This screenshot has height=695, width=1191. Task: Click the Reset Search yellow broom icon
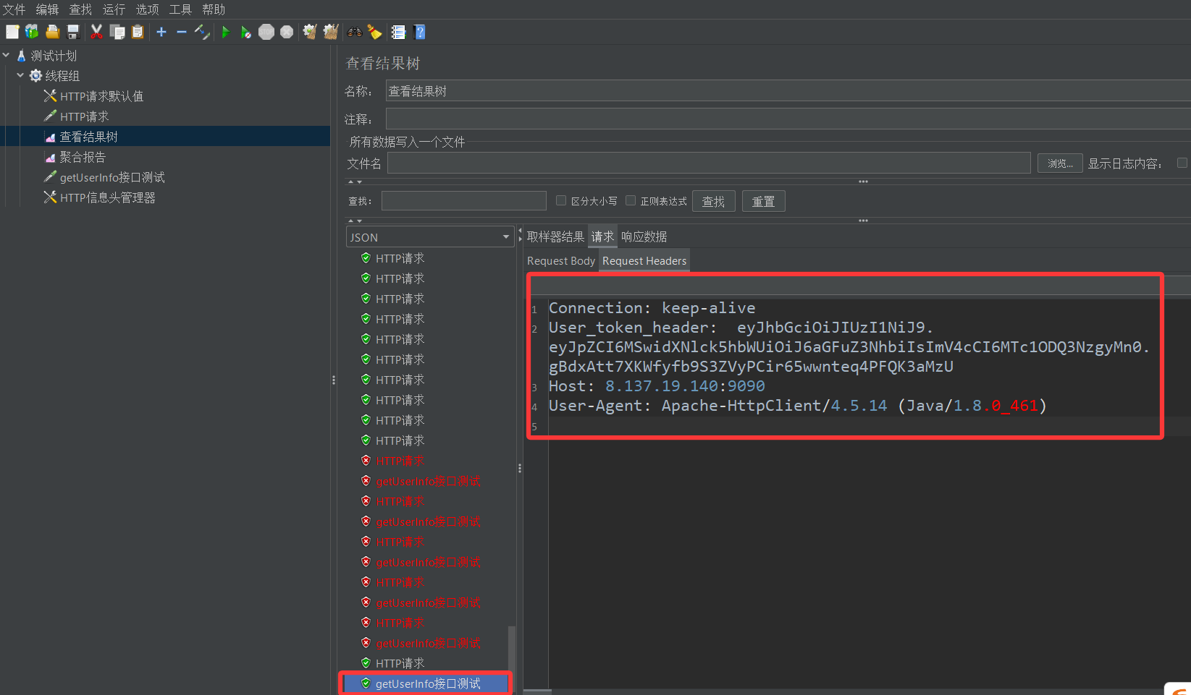point(375,32)
